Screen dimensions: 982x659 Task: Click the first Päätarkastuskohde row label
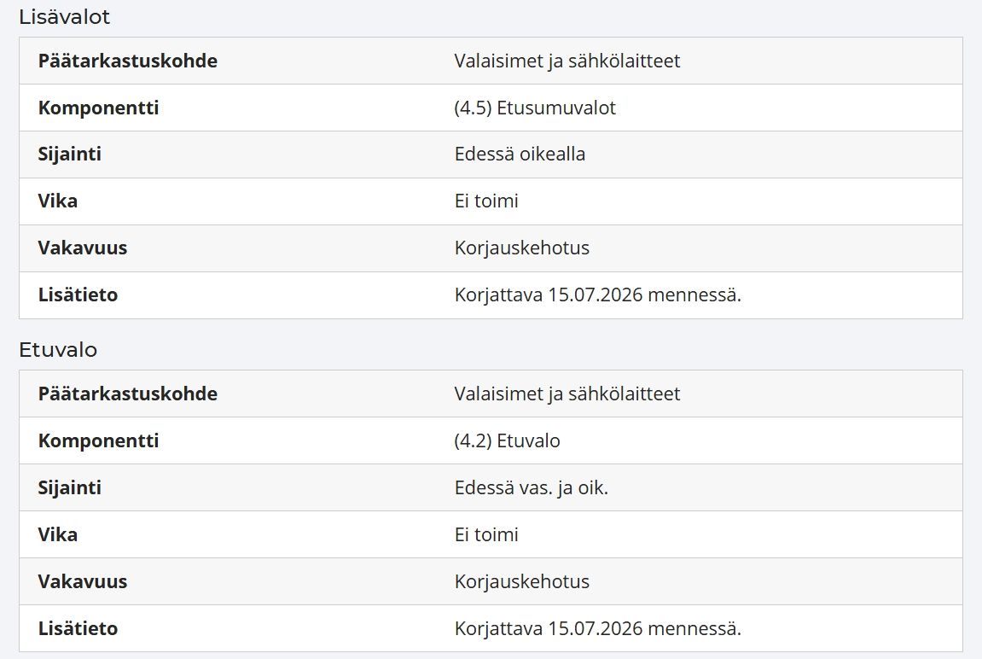pos(128,61)
